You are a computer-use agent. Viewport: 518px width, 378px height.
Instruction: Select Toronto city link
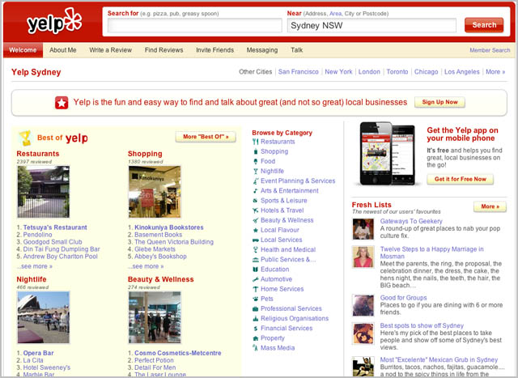coord(397,72)
